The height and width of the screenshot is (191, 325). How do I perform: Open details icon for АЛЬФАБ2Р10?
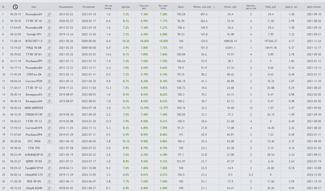point(50,154)
